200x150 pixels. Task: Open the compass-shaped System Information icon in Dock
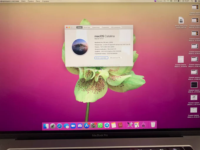[x=143, y=125]
